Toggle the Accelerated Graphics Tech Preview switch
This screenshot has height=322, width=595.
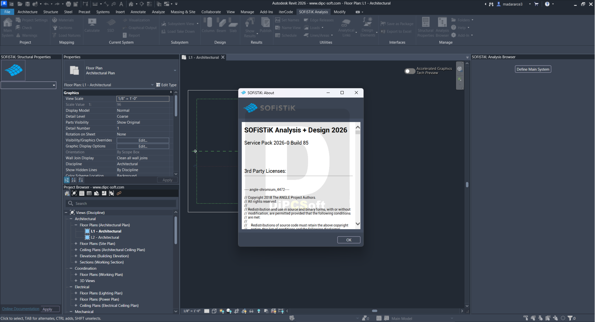[x=410, y=71]
